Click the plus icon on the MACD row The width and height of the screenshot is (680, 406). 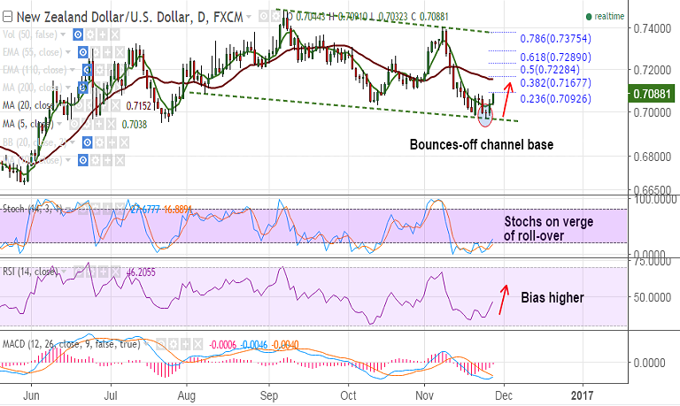click(186, 344)
